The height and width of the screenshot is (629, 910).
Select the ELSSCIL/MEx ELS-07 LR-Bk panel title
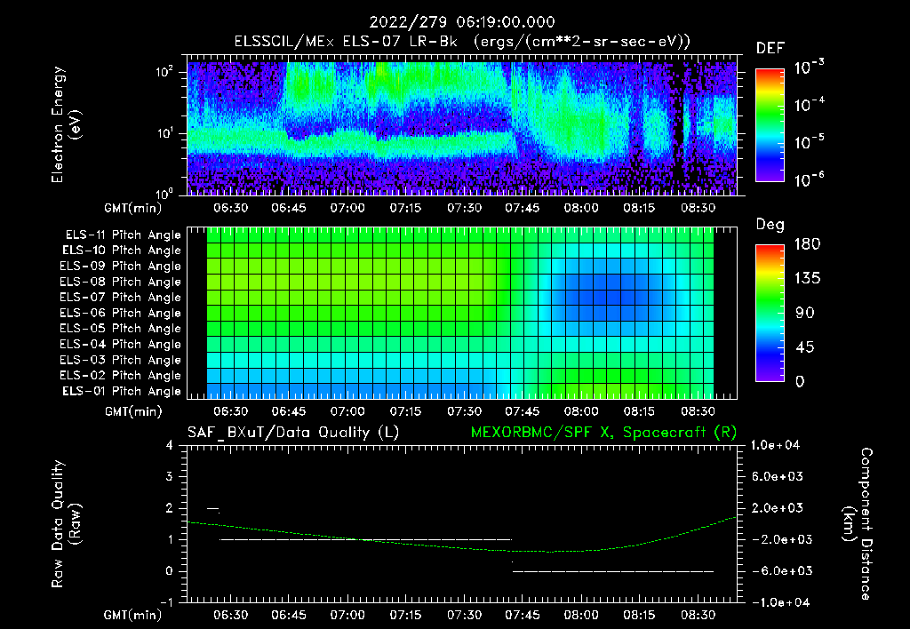click(x=462, y=42)
